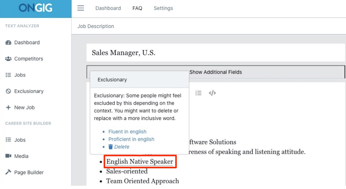346x189 pixels.
Task: Replace with "Fluent in english" suggestion
Action: [x=127, y=132]
